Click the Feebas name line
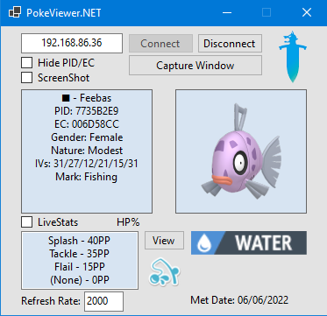The height and width of the screenshot is (316, 327). (x=87, y=98)
